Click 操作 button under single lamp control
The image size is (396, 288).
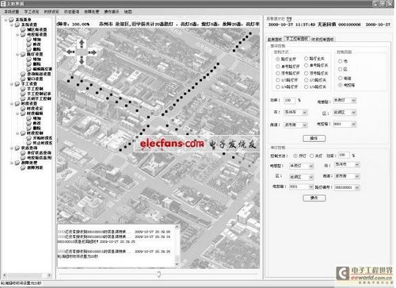314,198
